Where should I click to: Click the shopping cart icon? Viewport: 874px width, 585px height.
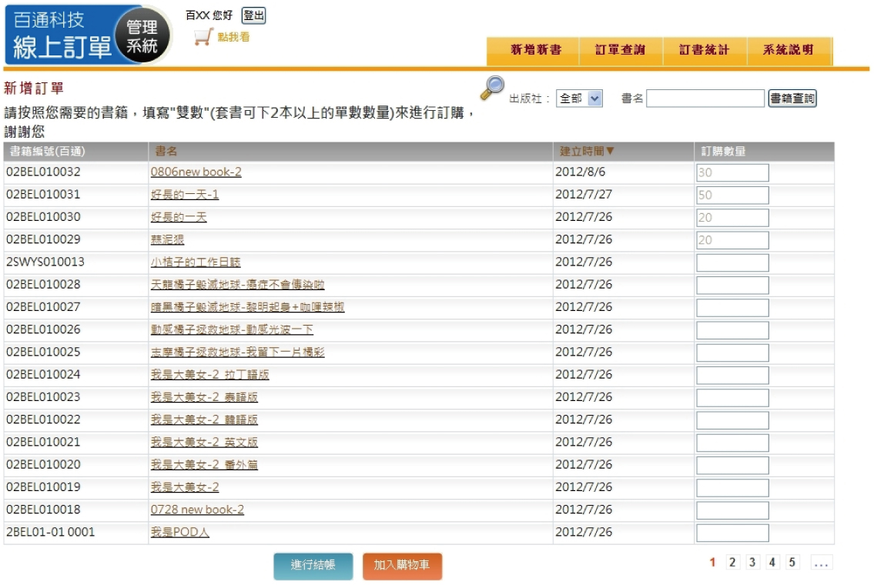click(x=203, y=37)
